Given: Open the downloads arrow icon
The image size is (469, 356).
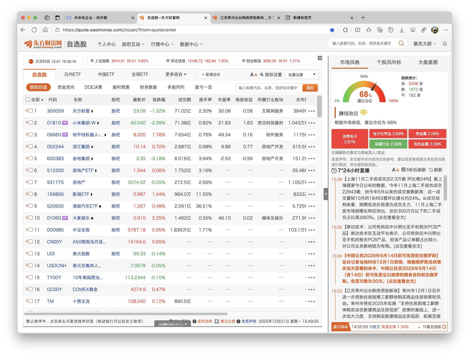Looking at the screenshot, I should 402,30.
